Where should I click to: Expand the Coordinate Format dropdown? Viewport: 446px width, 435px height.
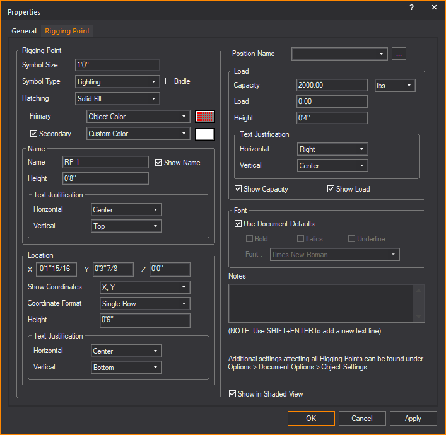(144, 304)
